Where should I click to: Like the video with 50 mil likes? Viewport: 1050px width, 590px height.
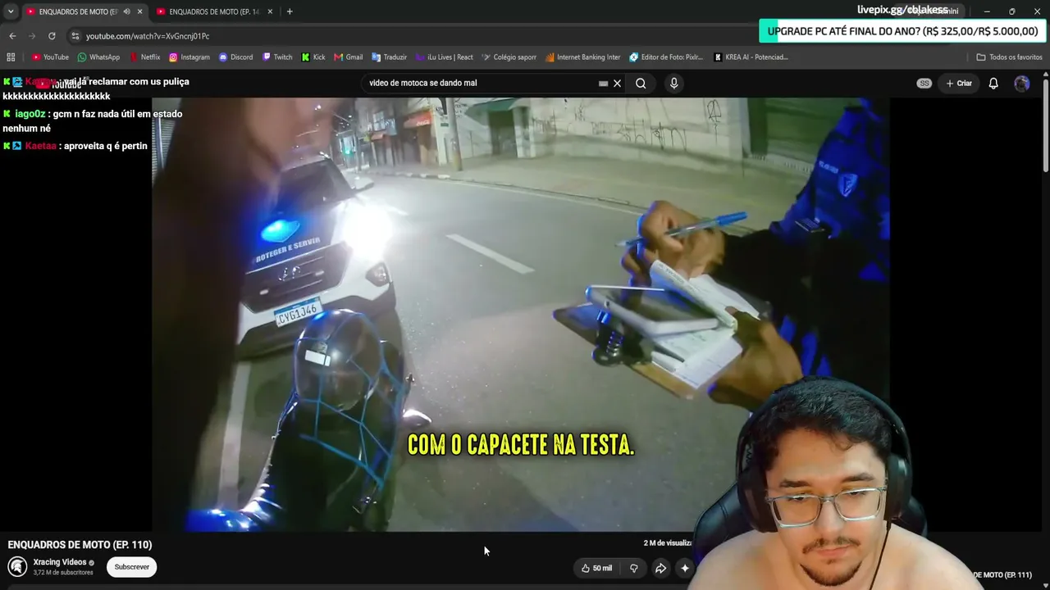[x=596, y=568]
